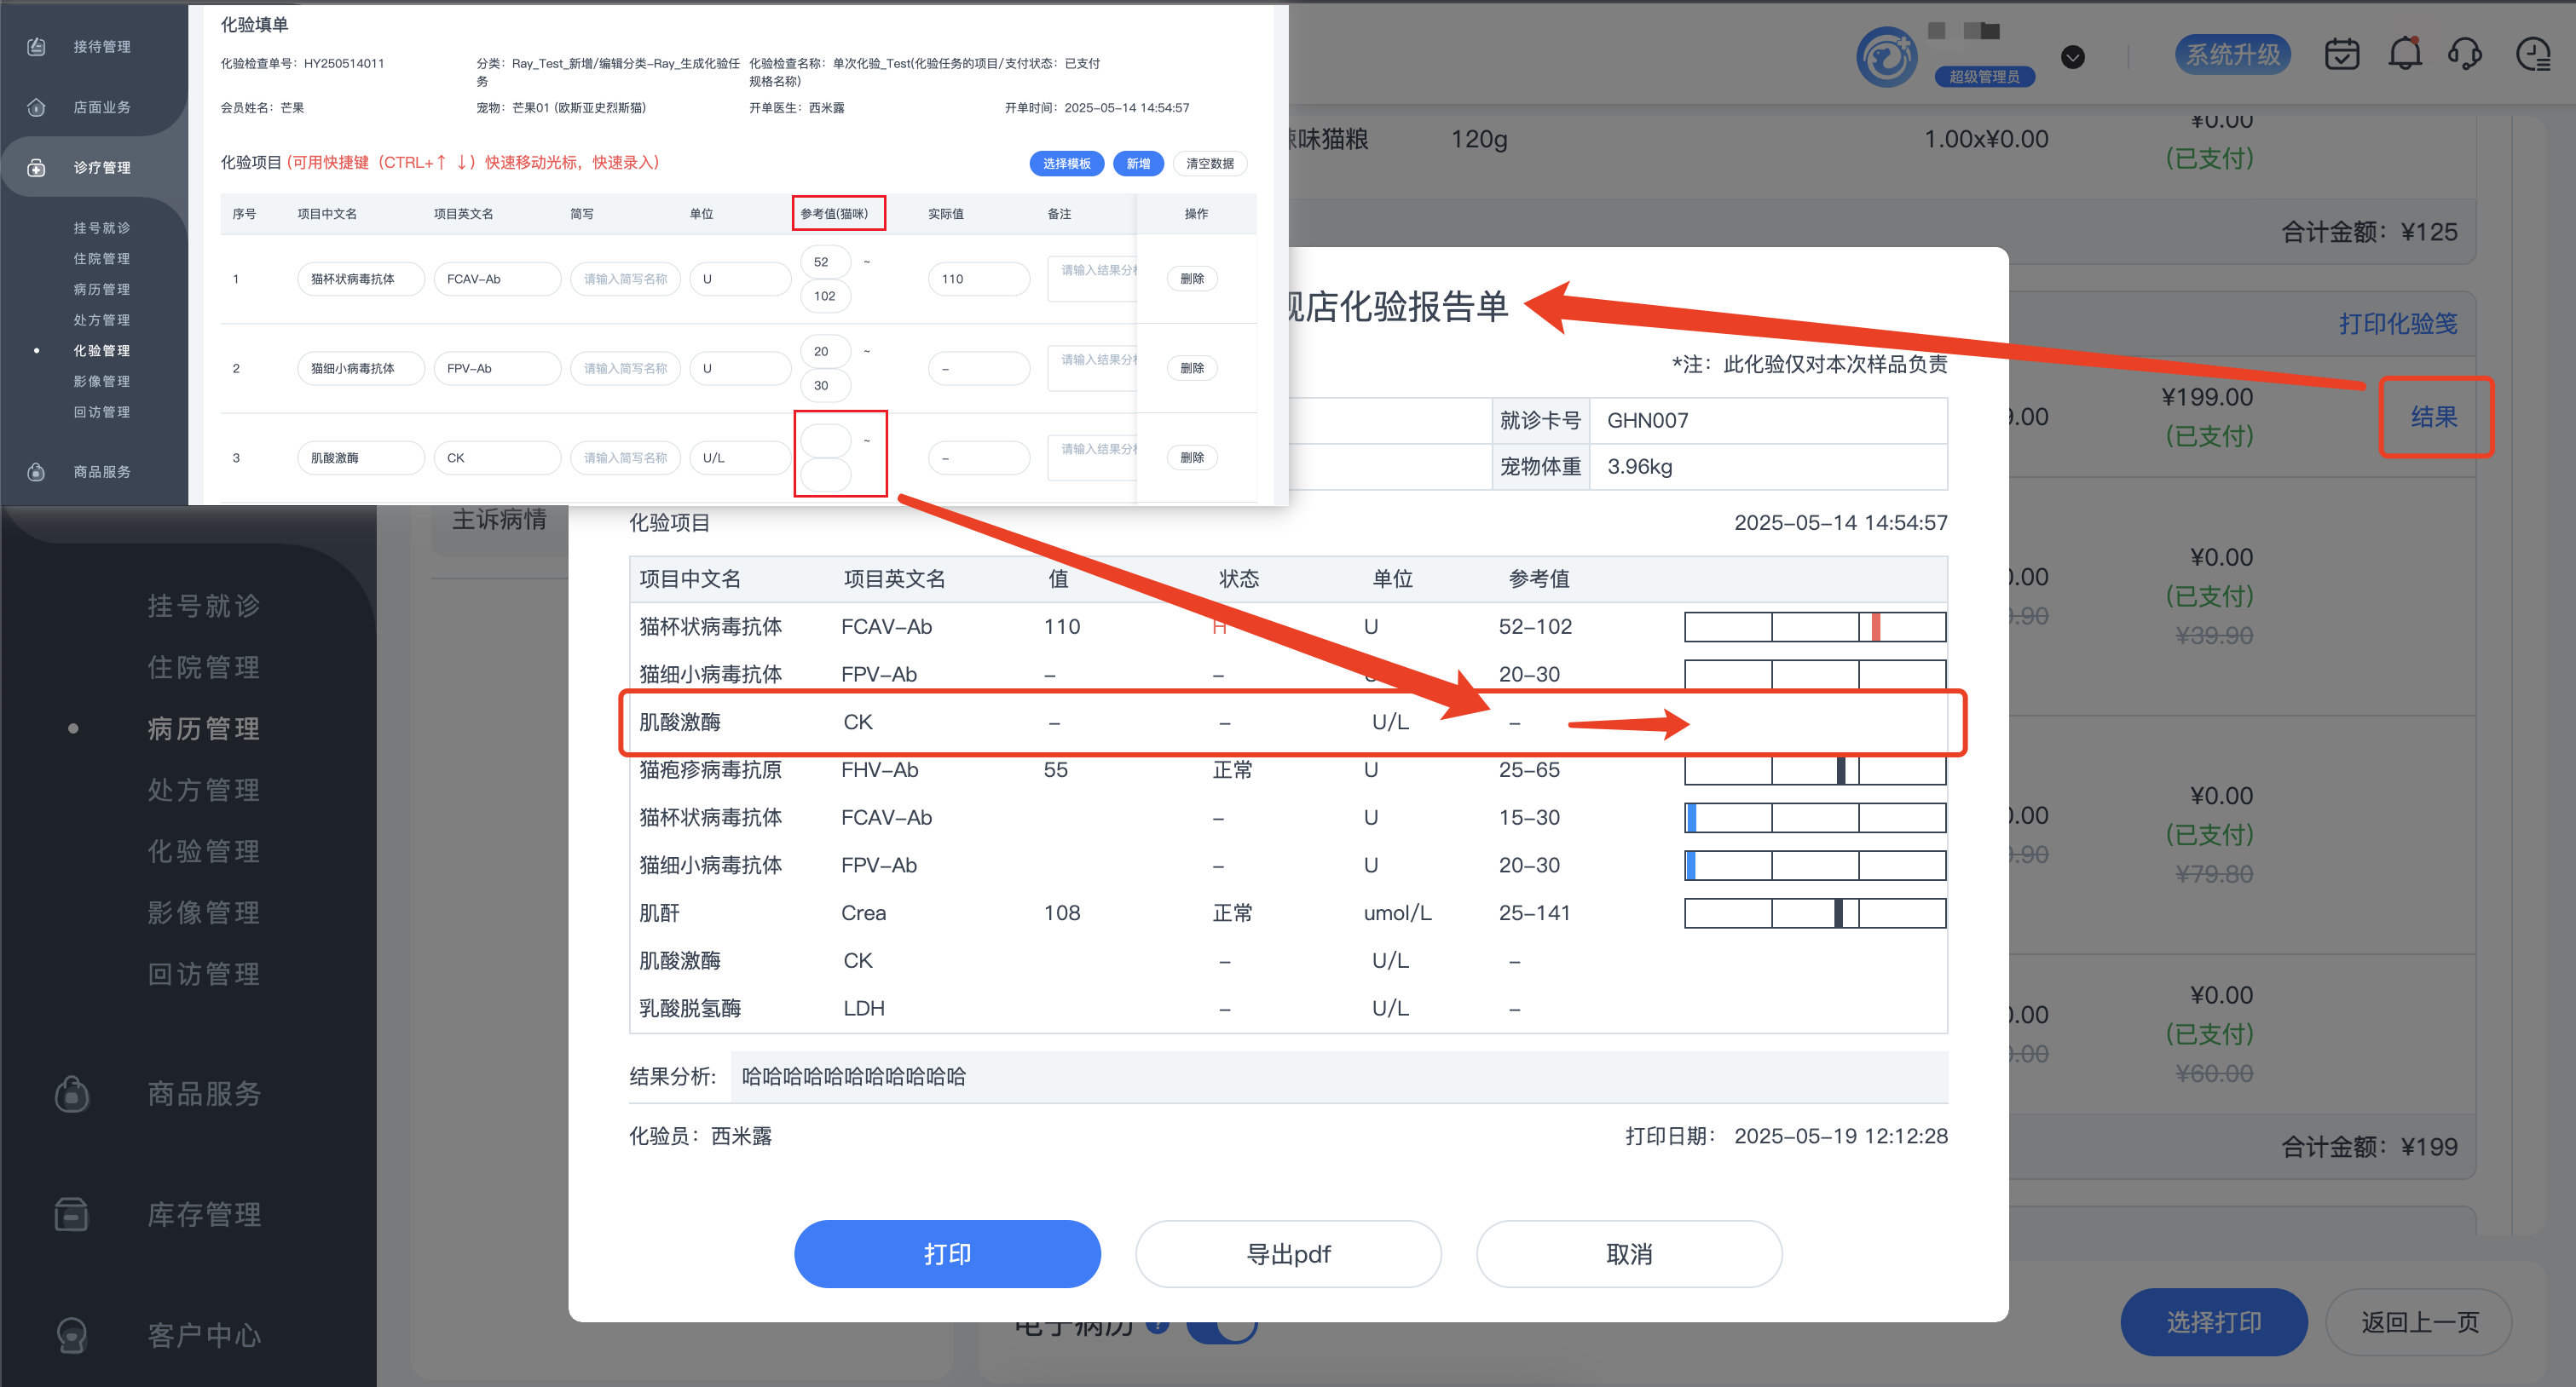Viewport: 2576px width, 1387px height.
Task: Click the 实际值 field for row 2 FPV-Ab
Action: click(978, 369)
